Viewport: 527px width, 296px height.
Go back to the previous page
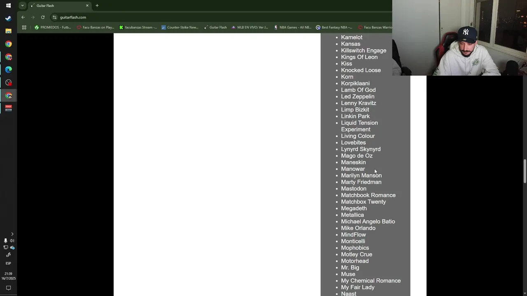(23, 17)
